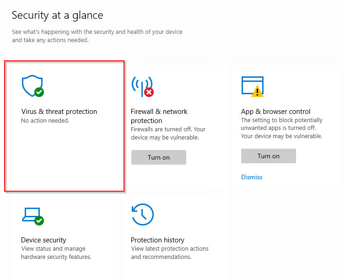This screenshot has width=345, height=279.
Task: Turn on Firewall & network protection
Action: (x=159, y=157)
